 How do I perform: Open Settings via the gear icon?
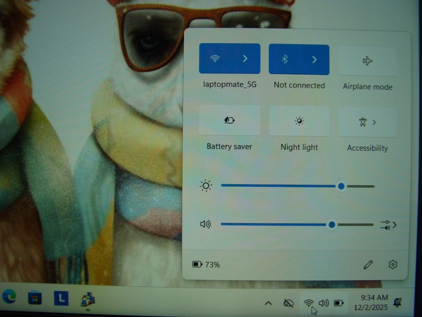point(393,264)
